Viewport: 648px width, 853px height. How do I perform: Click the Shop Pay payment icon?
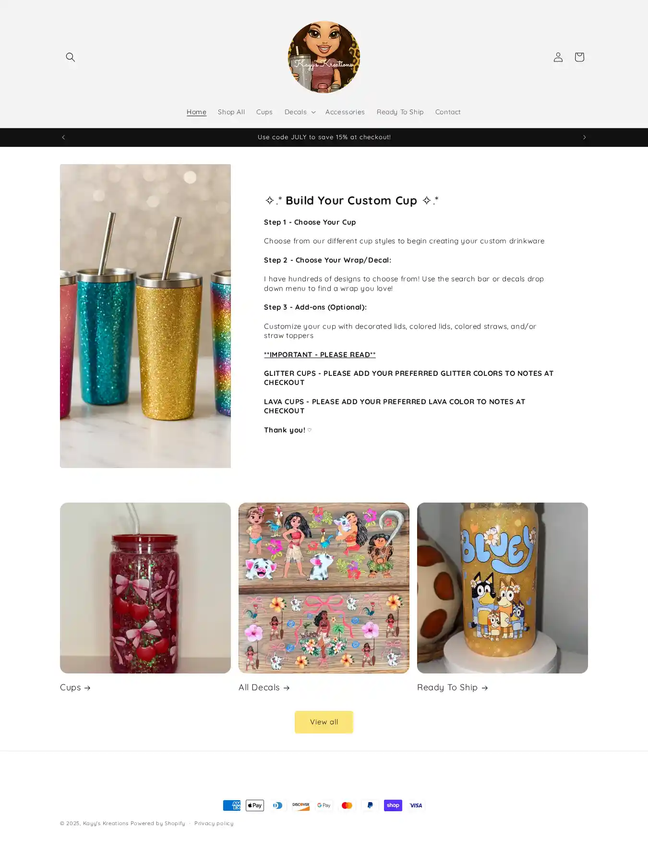[393, 805]
